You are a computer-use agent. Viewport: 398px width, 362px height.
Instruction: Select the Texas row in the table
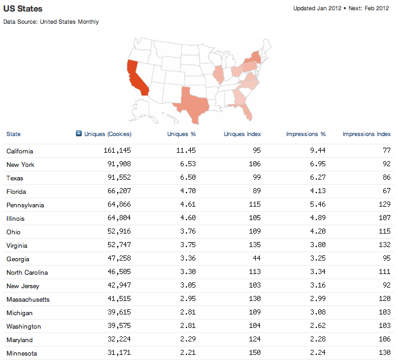pos(15,178)
